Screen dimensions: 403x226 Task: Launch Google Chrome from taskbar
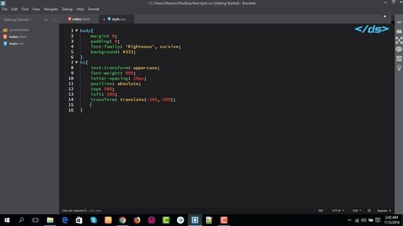point(123,220)
